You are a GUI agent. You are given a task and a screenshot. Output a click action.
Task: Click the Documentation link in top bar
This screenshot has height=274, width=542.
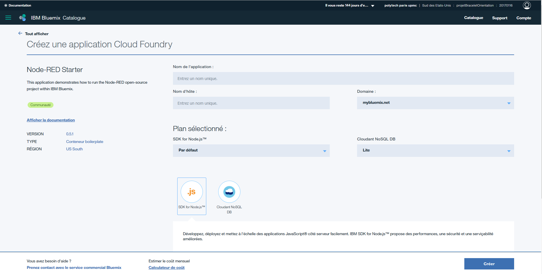20,5
